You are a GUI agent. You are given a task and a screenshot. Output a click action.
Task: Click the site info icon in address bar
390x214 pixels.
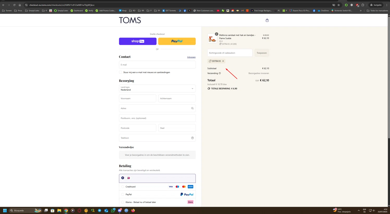26,5
